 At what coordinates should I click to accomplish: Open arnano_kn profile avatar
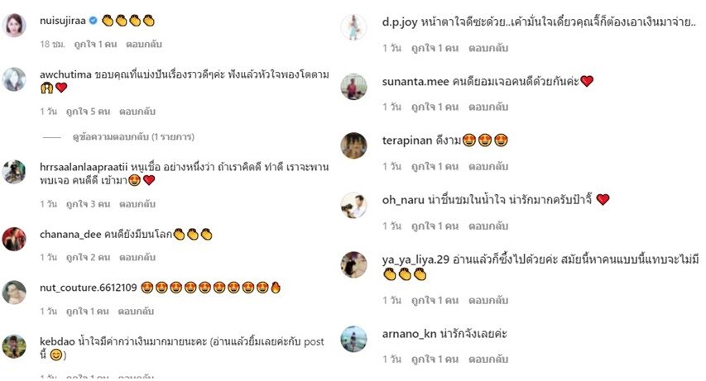353,339
